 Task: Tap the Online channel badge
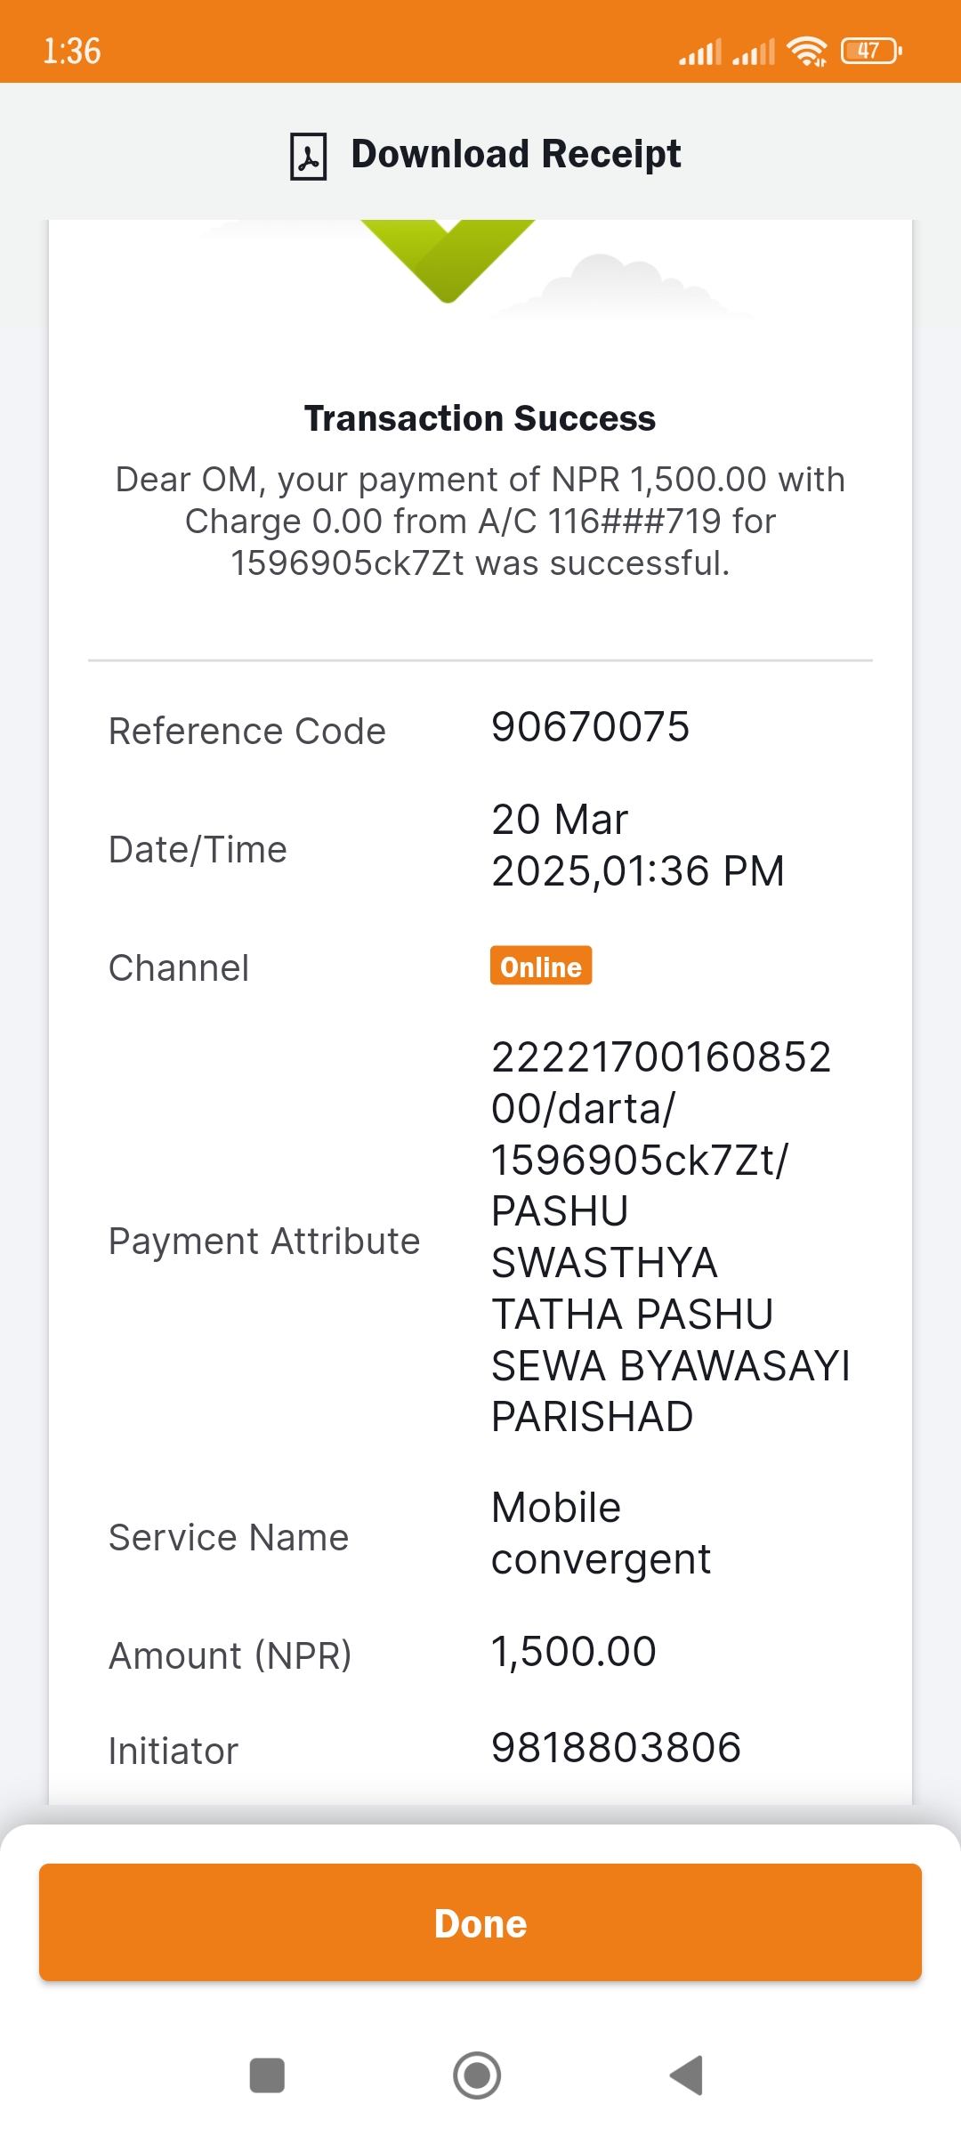541,966
